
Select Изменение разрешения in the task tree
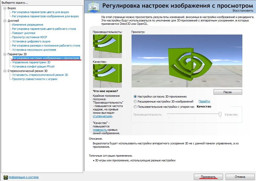27,25
